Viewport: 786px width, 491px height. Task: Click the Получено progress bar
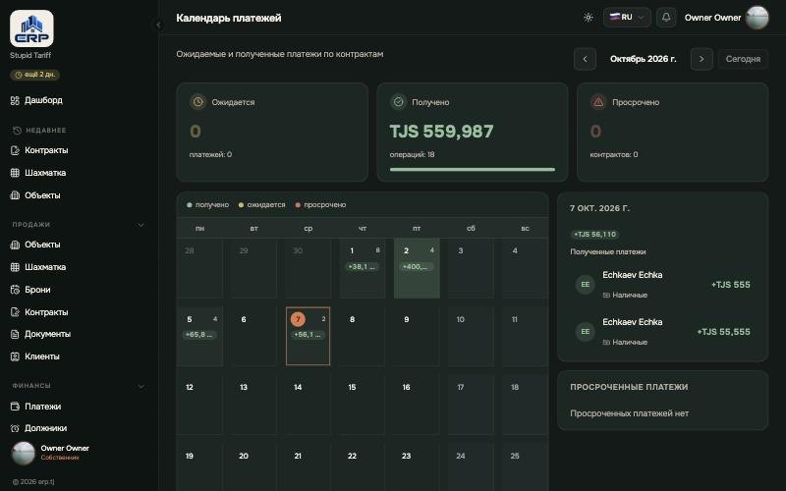click(473, 169)
